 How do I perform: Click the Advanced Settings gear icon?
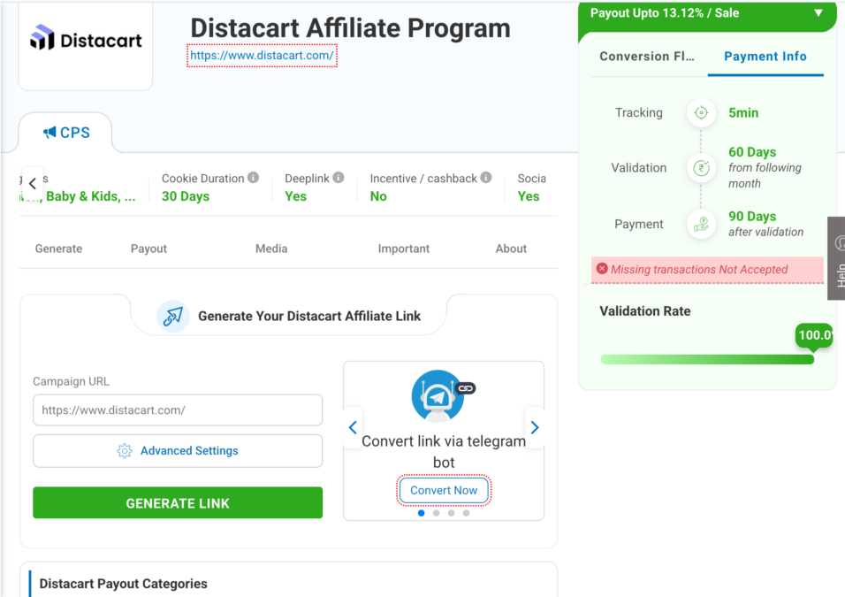pos(125,451)
